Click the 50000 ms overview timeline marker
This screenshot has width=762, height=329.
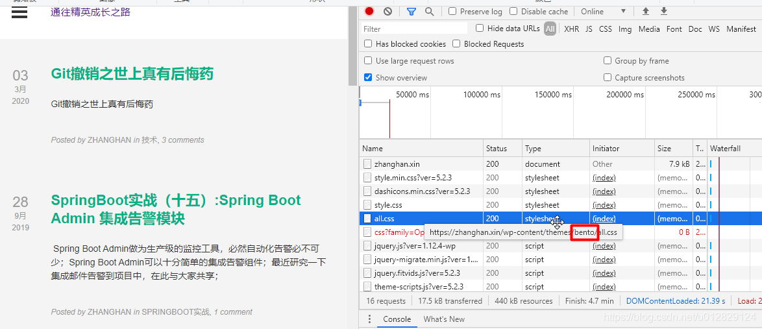[412, 95]
